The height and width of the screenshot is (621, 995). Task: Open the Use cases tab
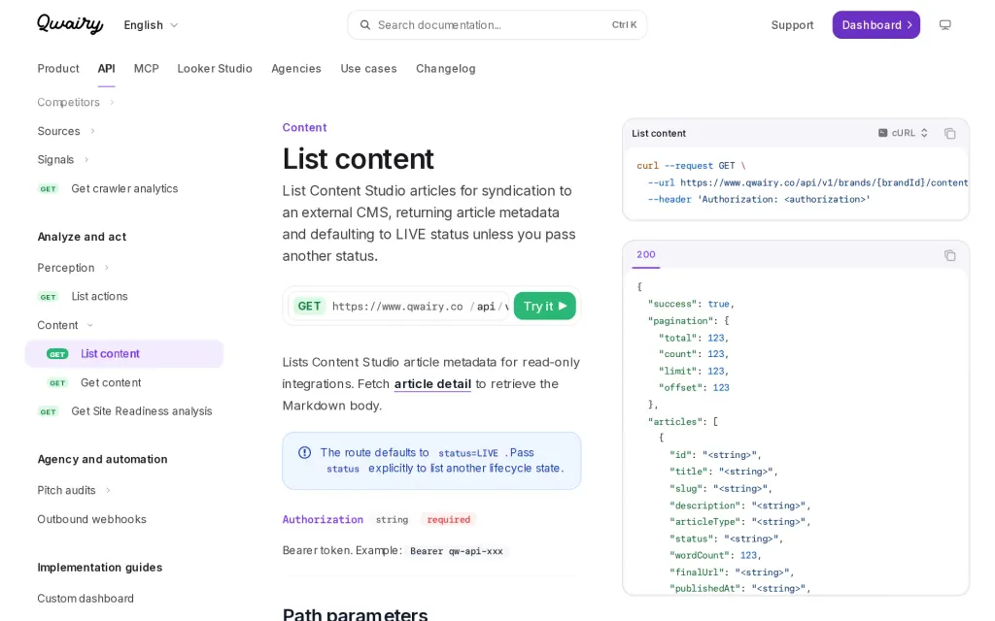pyautogui.click(x=368, y=69)
